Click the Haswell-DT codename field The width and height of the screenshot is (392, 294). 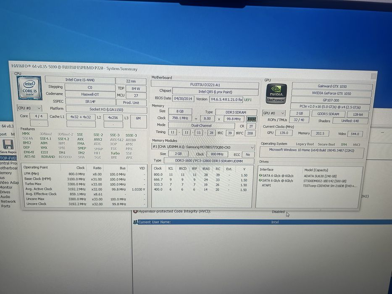point(90,94)
